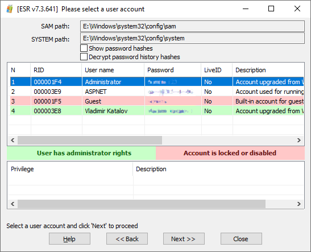The image size is (311, 252).
Task: Click the LiveID column header
Action: [217, 70]
